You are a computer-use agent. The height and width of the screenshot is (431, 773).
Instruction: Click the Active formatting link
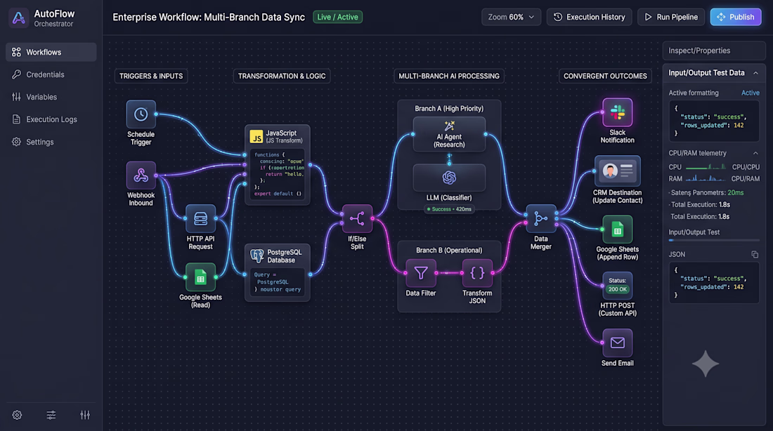[x=751, y=93]
